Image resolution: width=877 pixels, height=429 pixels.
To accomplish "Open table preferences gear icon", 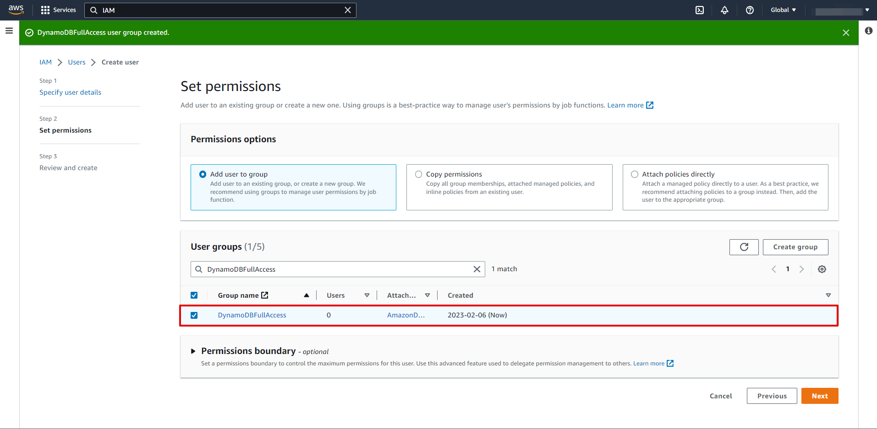I will (x=822, y=269).
